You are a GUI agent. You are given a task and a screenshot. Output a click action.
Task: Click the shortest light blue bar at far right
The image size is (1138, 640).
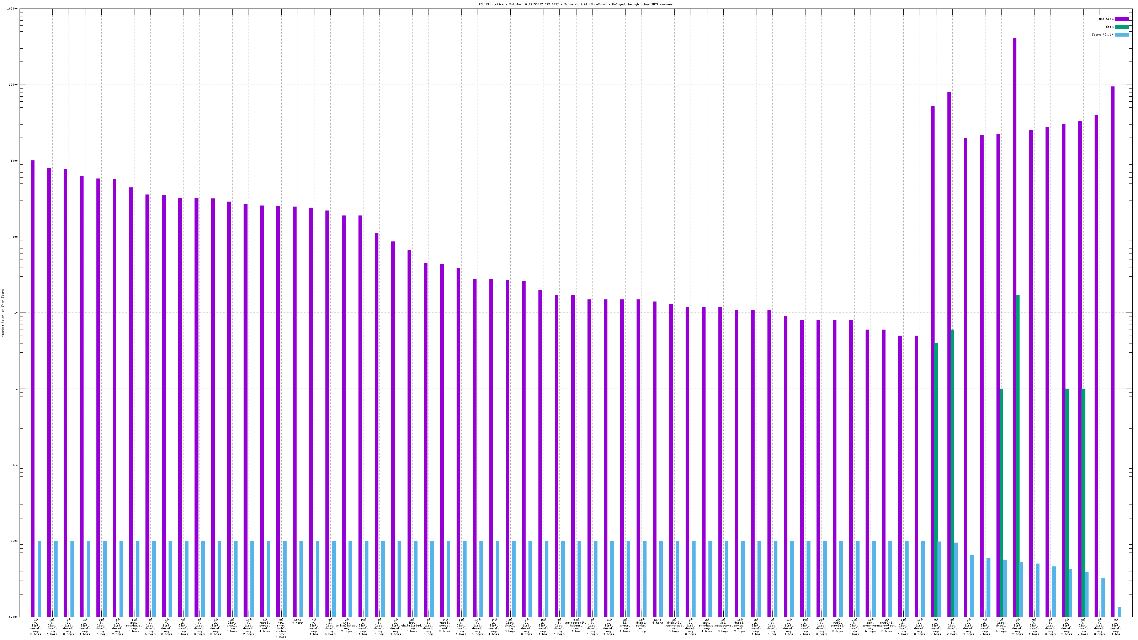pyautogui.click(x=1120, y=612)
